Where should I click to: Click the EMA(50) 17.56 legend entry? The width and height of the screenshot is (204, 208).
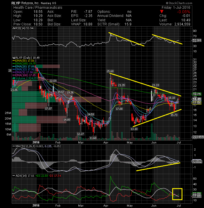click(x=23, y=61)
